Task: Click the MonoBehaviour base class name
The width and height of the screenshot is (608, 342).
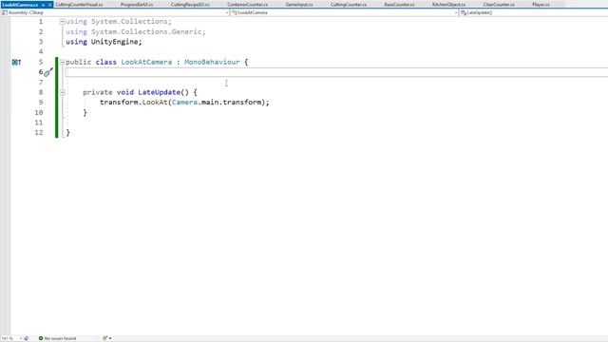Action: pos(212,62)
